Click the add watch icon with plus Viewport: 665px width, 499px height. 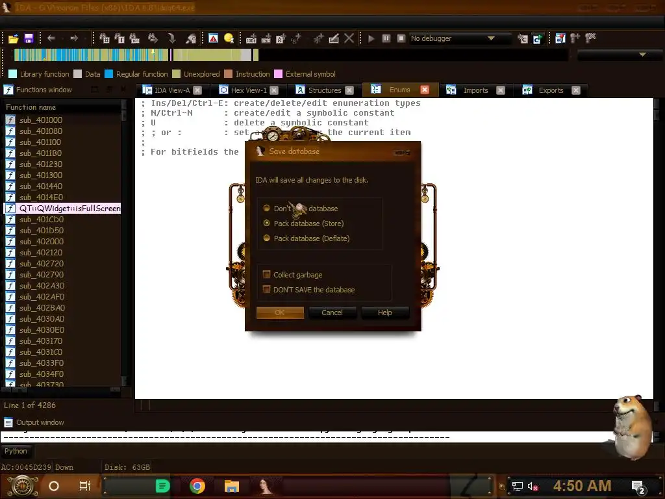(575, 38)
